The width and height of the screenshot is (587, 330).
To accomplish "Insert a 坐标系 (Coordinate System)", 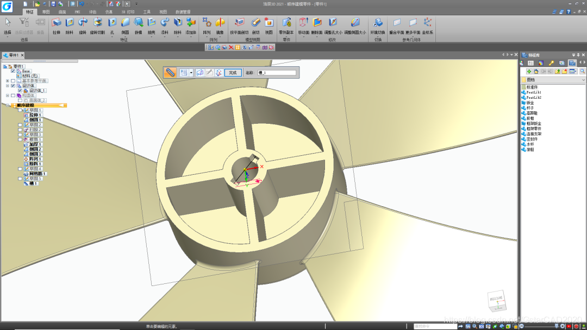I will pyautogui.click(x=428, y=23).
